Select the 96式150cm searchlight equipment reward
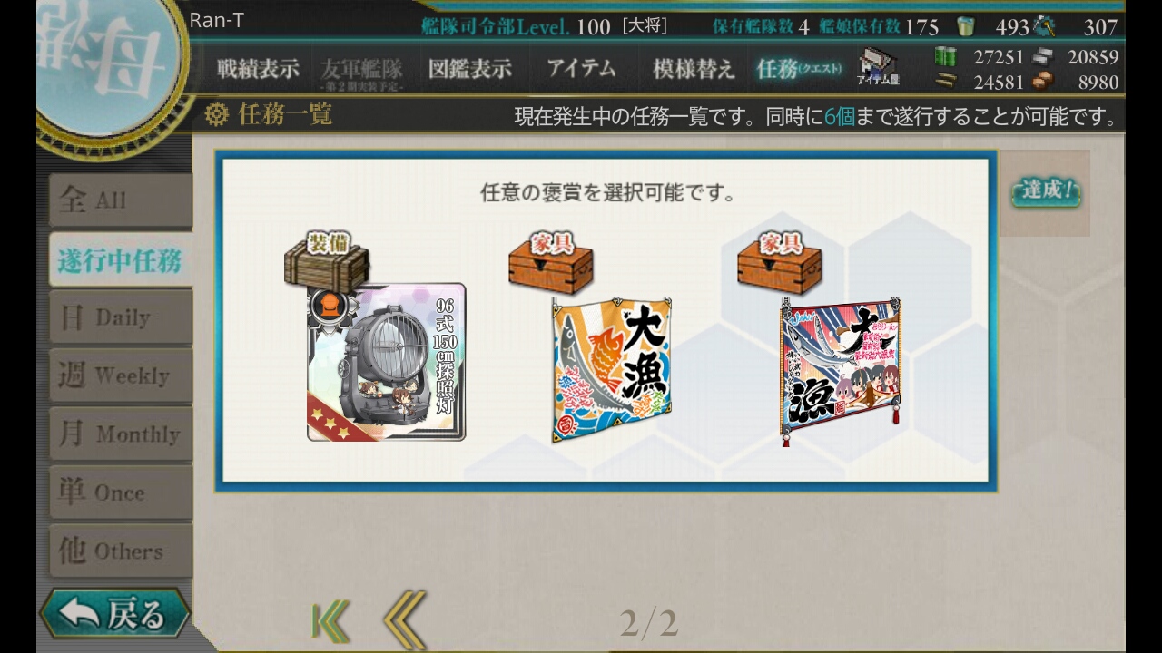The image size is (1162, 653). (x=387, y=362)
